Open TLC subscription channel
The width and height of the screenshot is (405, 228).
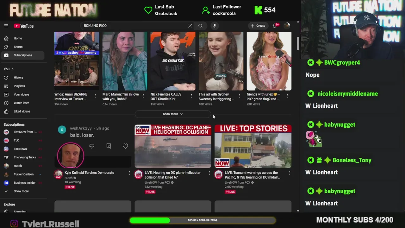point(23,140)
